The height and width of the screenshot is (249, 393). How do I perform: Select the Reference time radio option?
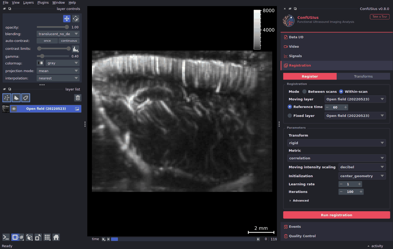(305, 107)
